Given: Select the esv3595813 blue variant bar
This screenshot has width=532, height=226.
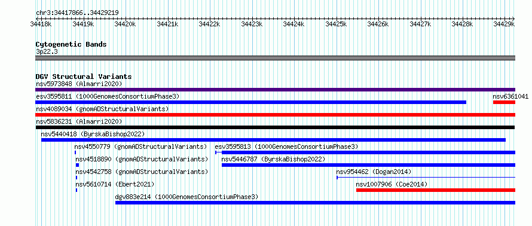Looking at the screenshot, I should [365, 152].
